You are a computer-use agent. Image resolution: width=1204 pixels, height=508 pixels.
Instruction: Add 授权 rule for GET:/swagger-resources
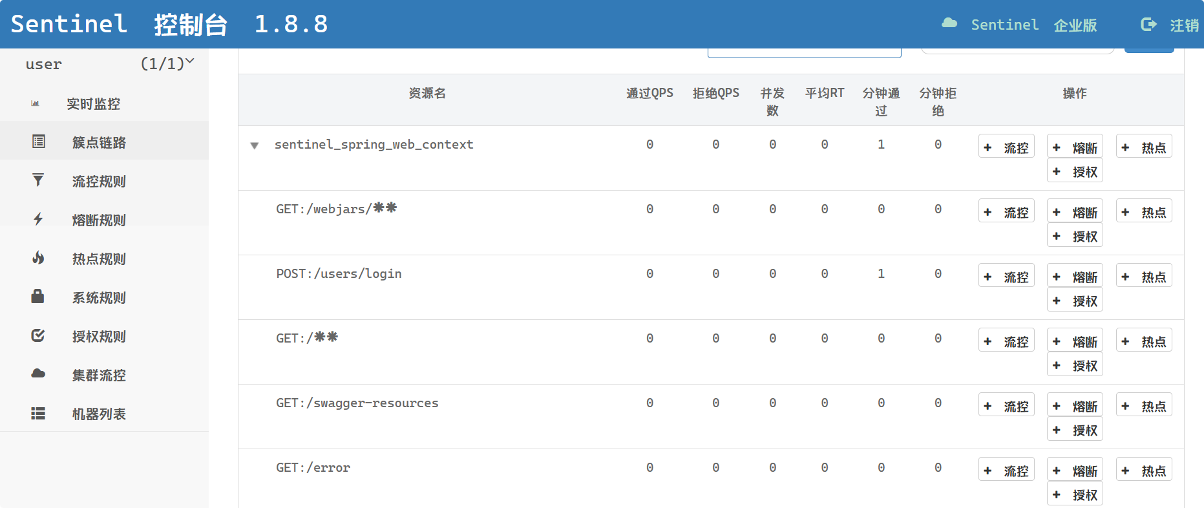(1075, 430)
